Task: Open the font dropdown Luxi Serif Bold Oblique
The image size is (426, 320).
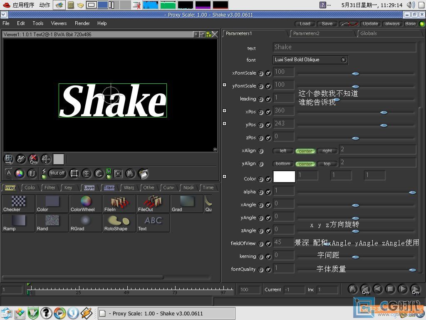Action: tap(310, 60)
